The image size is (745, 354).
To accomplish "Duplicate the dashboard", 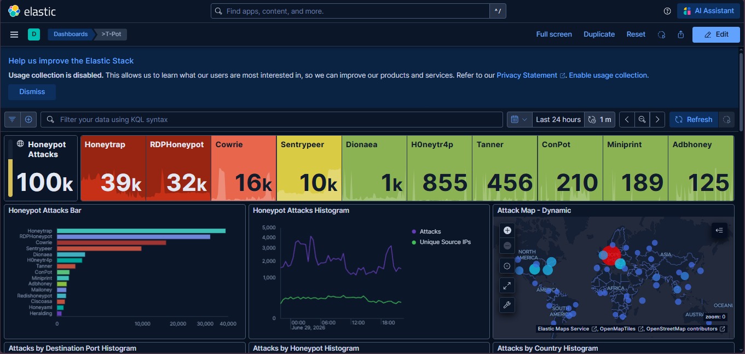I will [x=599, y=34].
